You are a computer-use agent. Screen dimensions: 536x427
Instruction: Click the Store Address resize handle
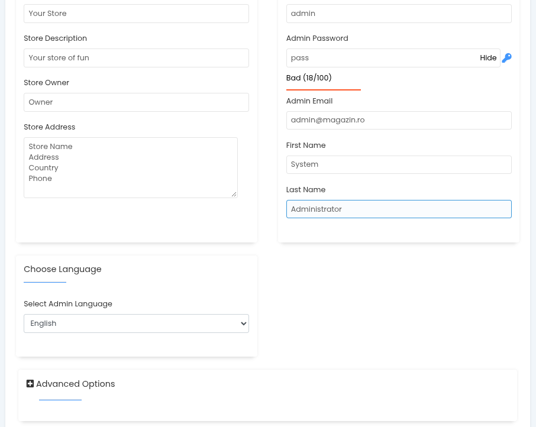pyautogui.click(x=234, y=195)
